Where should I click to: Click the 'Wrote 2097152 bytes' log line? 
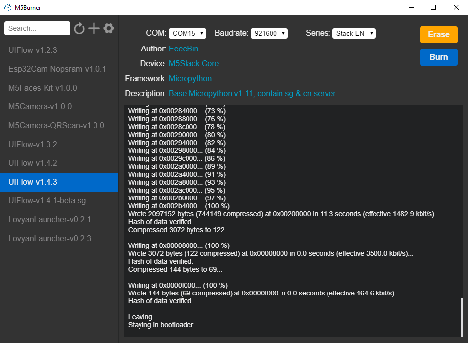coord(284,214)
